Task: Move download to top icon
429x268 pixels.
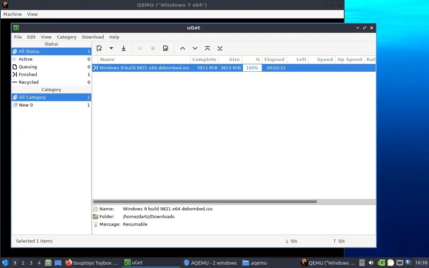Action: click(207, 48)
